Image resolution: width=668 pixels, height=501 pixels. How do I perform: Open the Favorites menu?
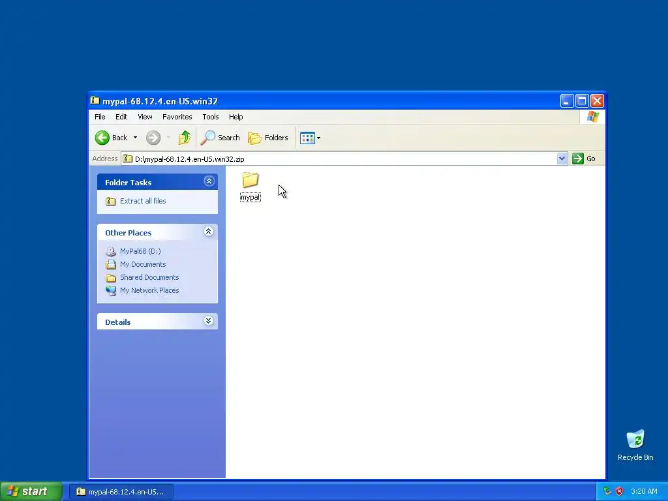coord(177,117)
